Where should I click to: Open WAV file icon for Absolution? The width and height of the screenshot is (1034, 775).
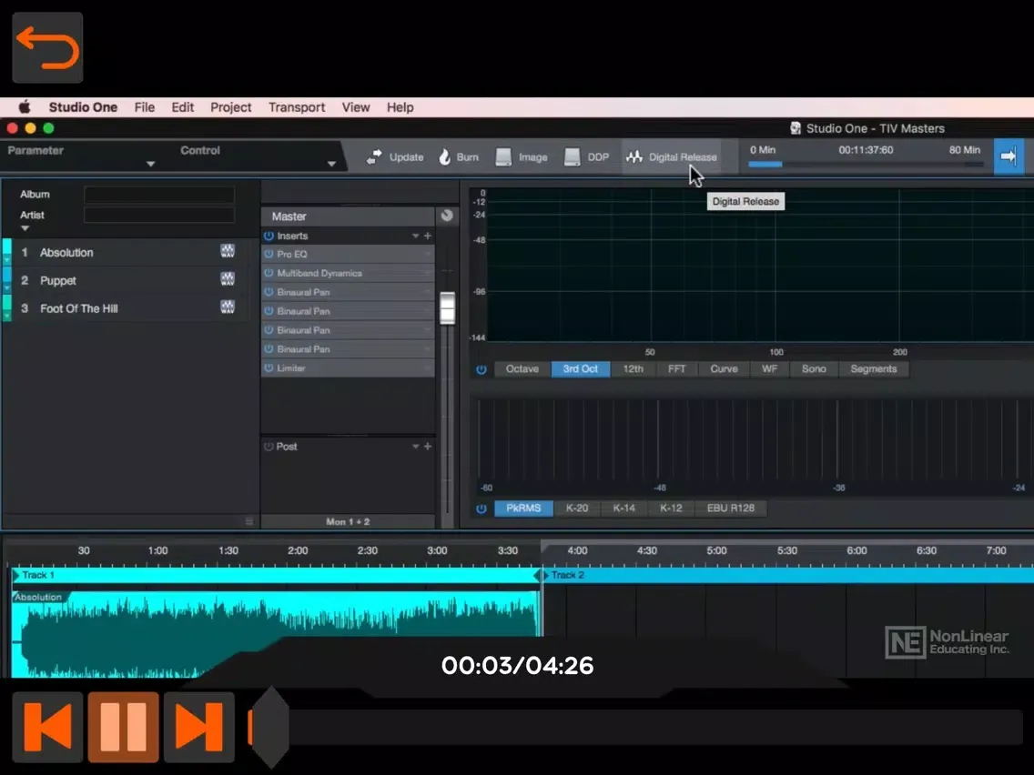tap(228, 250)
